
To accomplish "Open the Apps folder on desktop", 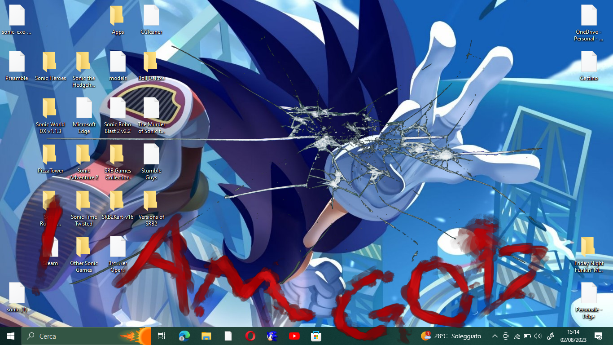I will click(118, 20).
